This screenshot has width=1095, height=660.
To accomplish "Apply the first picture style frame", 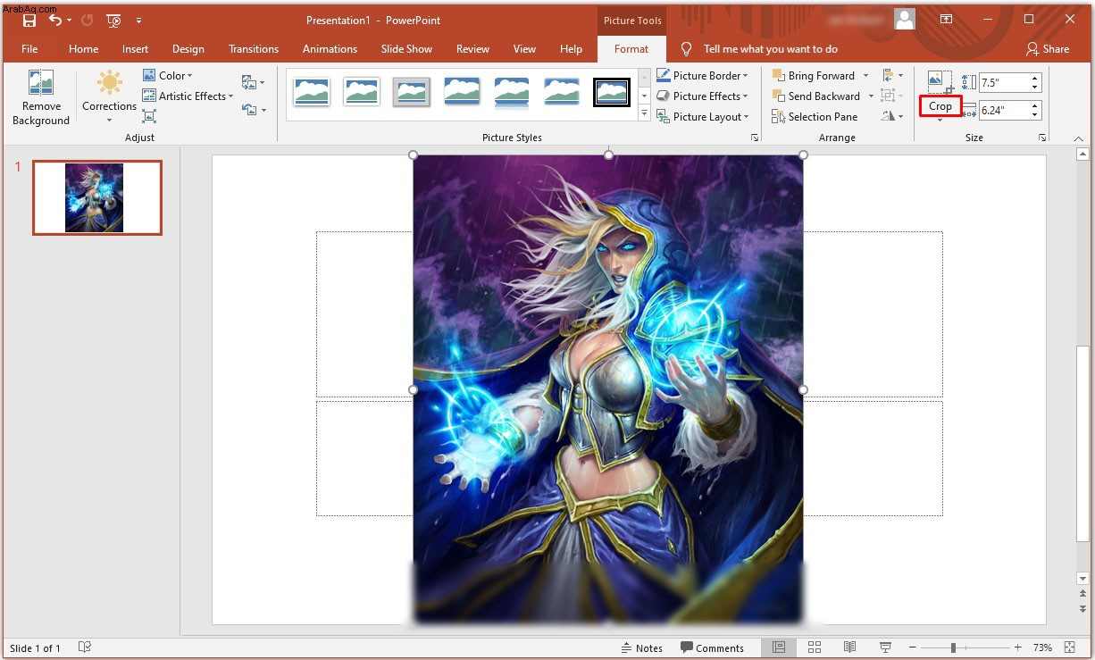I will click(x=312, y=91).
